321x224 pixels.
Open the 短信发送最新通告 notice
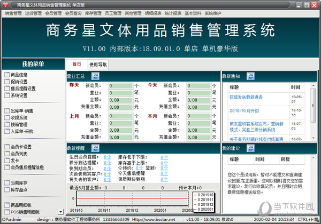click(246, 97)
